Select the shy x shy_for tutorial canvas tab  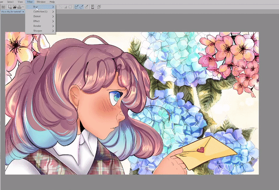13,12
